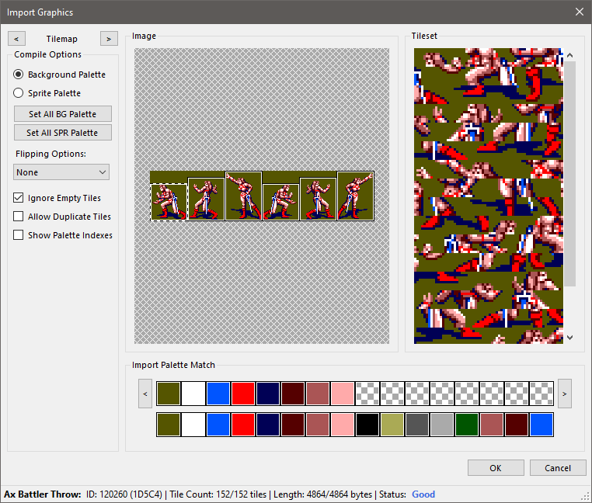Pick dark green swatch in bottom palette row
This screenshot has width=592, height=503.
(467, 425)
